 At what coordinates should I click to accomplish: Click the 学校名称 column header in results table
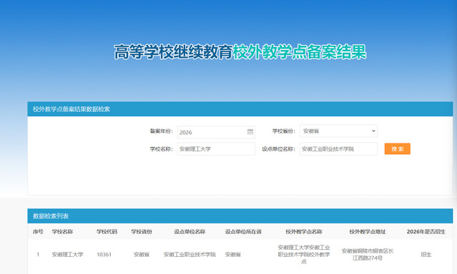(x=62, y=232)
